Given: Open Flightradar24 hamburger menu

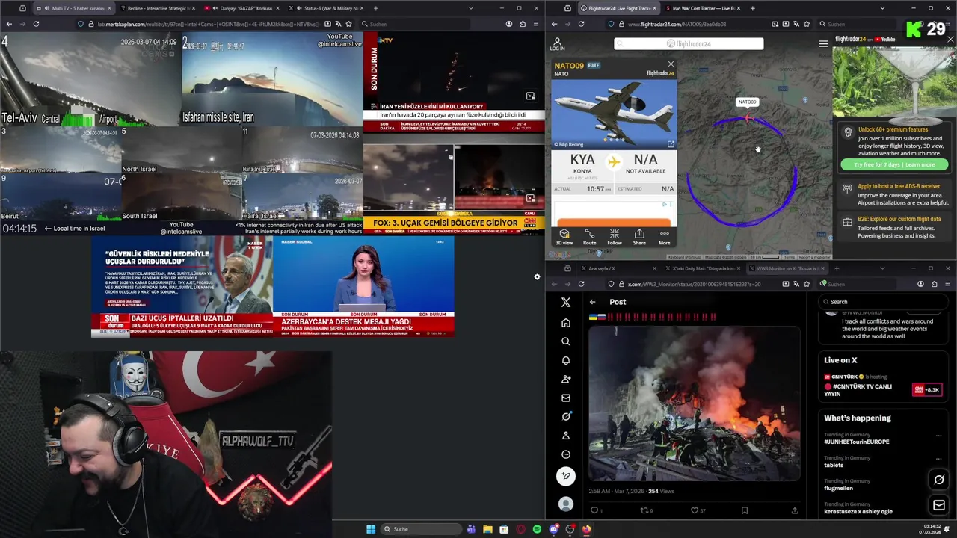Looking at the screenshot, I should pyautogui.click(x=823, y=44).
